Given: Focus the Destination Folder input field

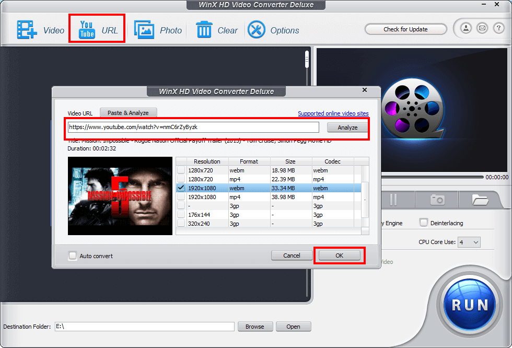Looking at the screenshot, I should (144, 327).
